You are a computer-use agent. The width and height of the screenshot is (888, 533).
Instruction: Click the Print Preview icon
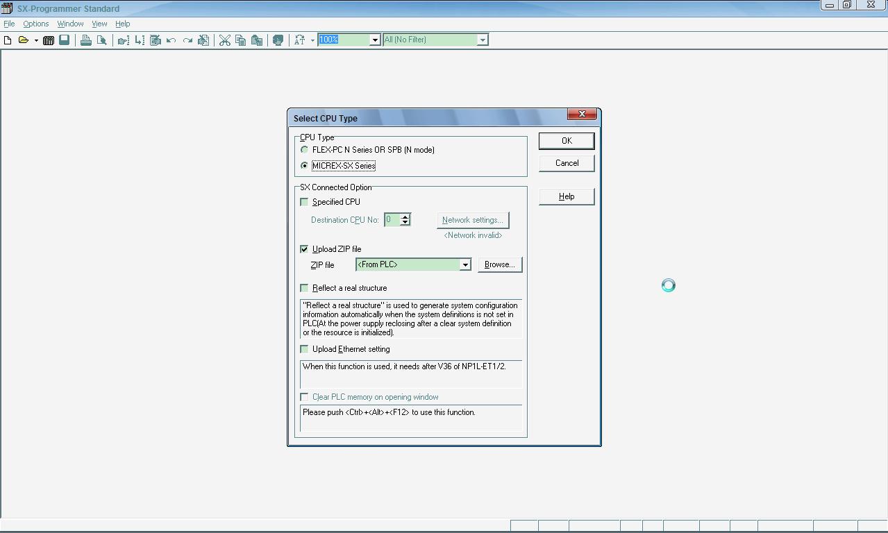(x=102, y=40)
